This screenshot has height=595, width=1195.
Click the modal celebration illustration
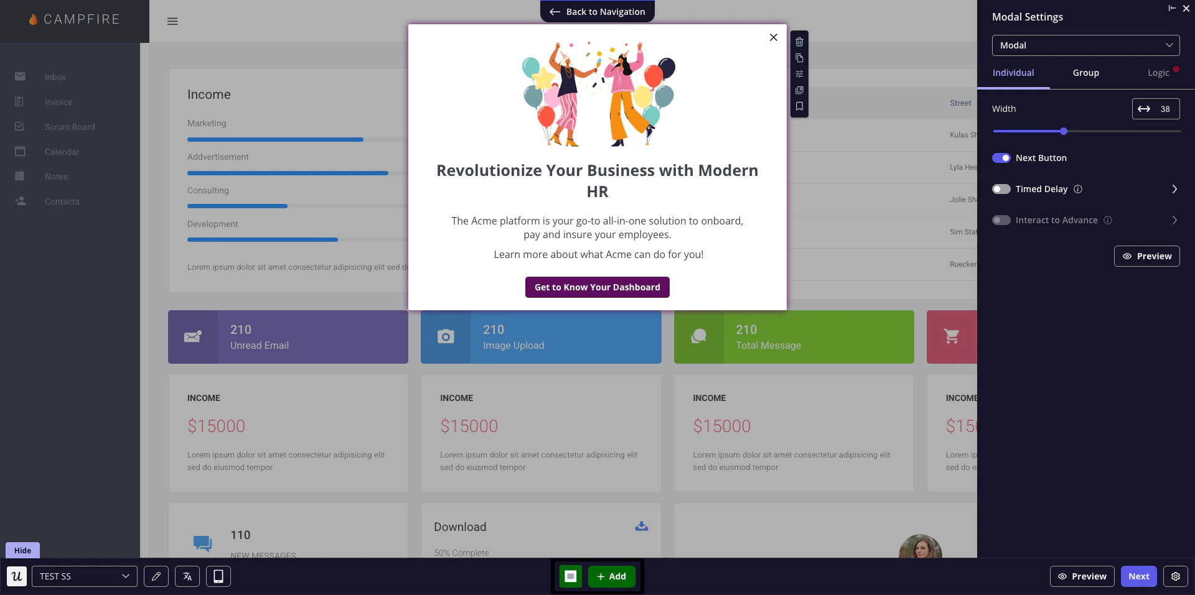click(597, 94)
